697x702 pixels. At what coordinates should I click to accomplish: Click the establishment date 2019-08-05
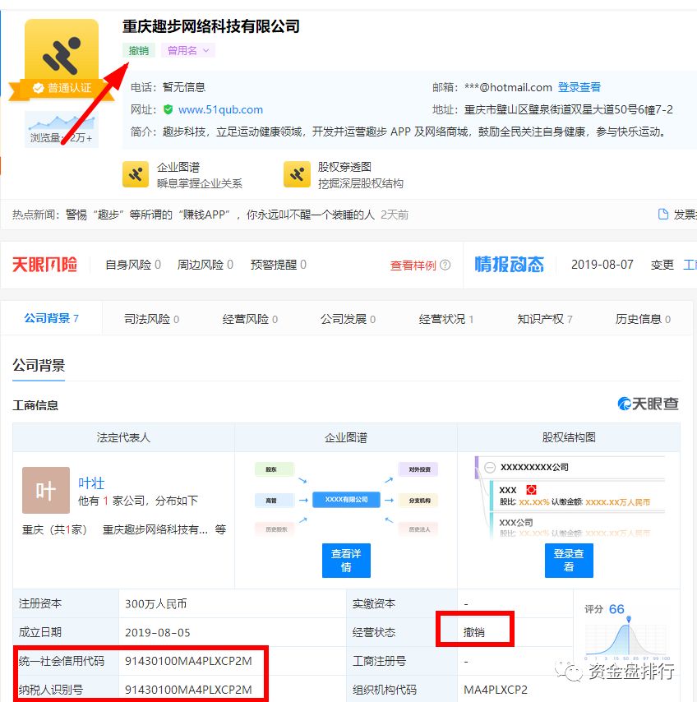tap(158, 633)
